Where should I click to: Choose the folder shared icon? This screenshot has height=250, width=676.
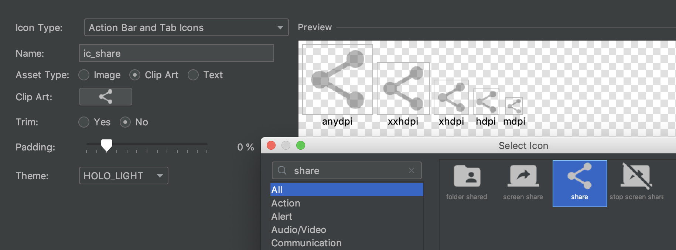tap(467, 183)
